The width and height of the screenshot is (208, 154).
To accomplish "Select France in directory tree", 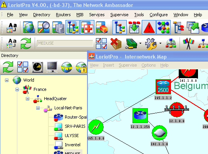I will (40, 89).
